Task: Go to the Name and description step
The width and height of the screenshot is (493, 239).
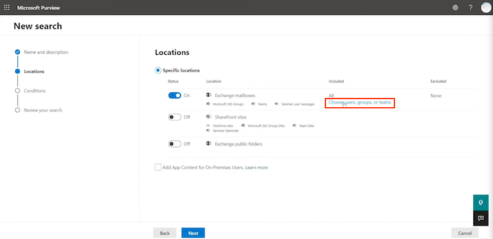Action: [x=46, y=52]
